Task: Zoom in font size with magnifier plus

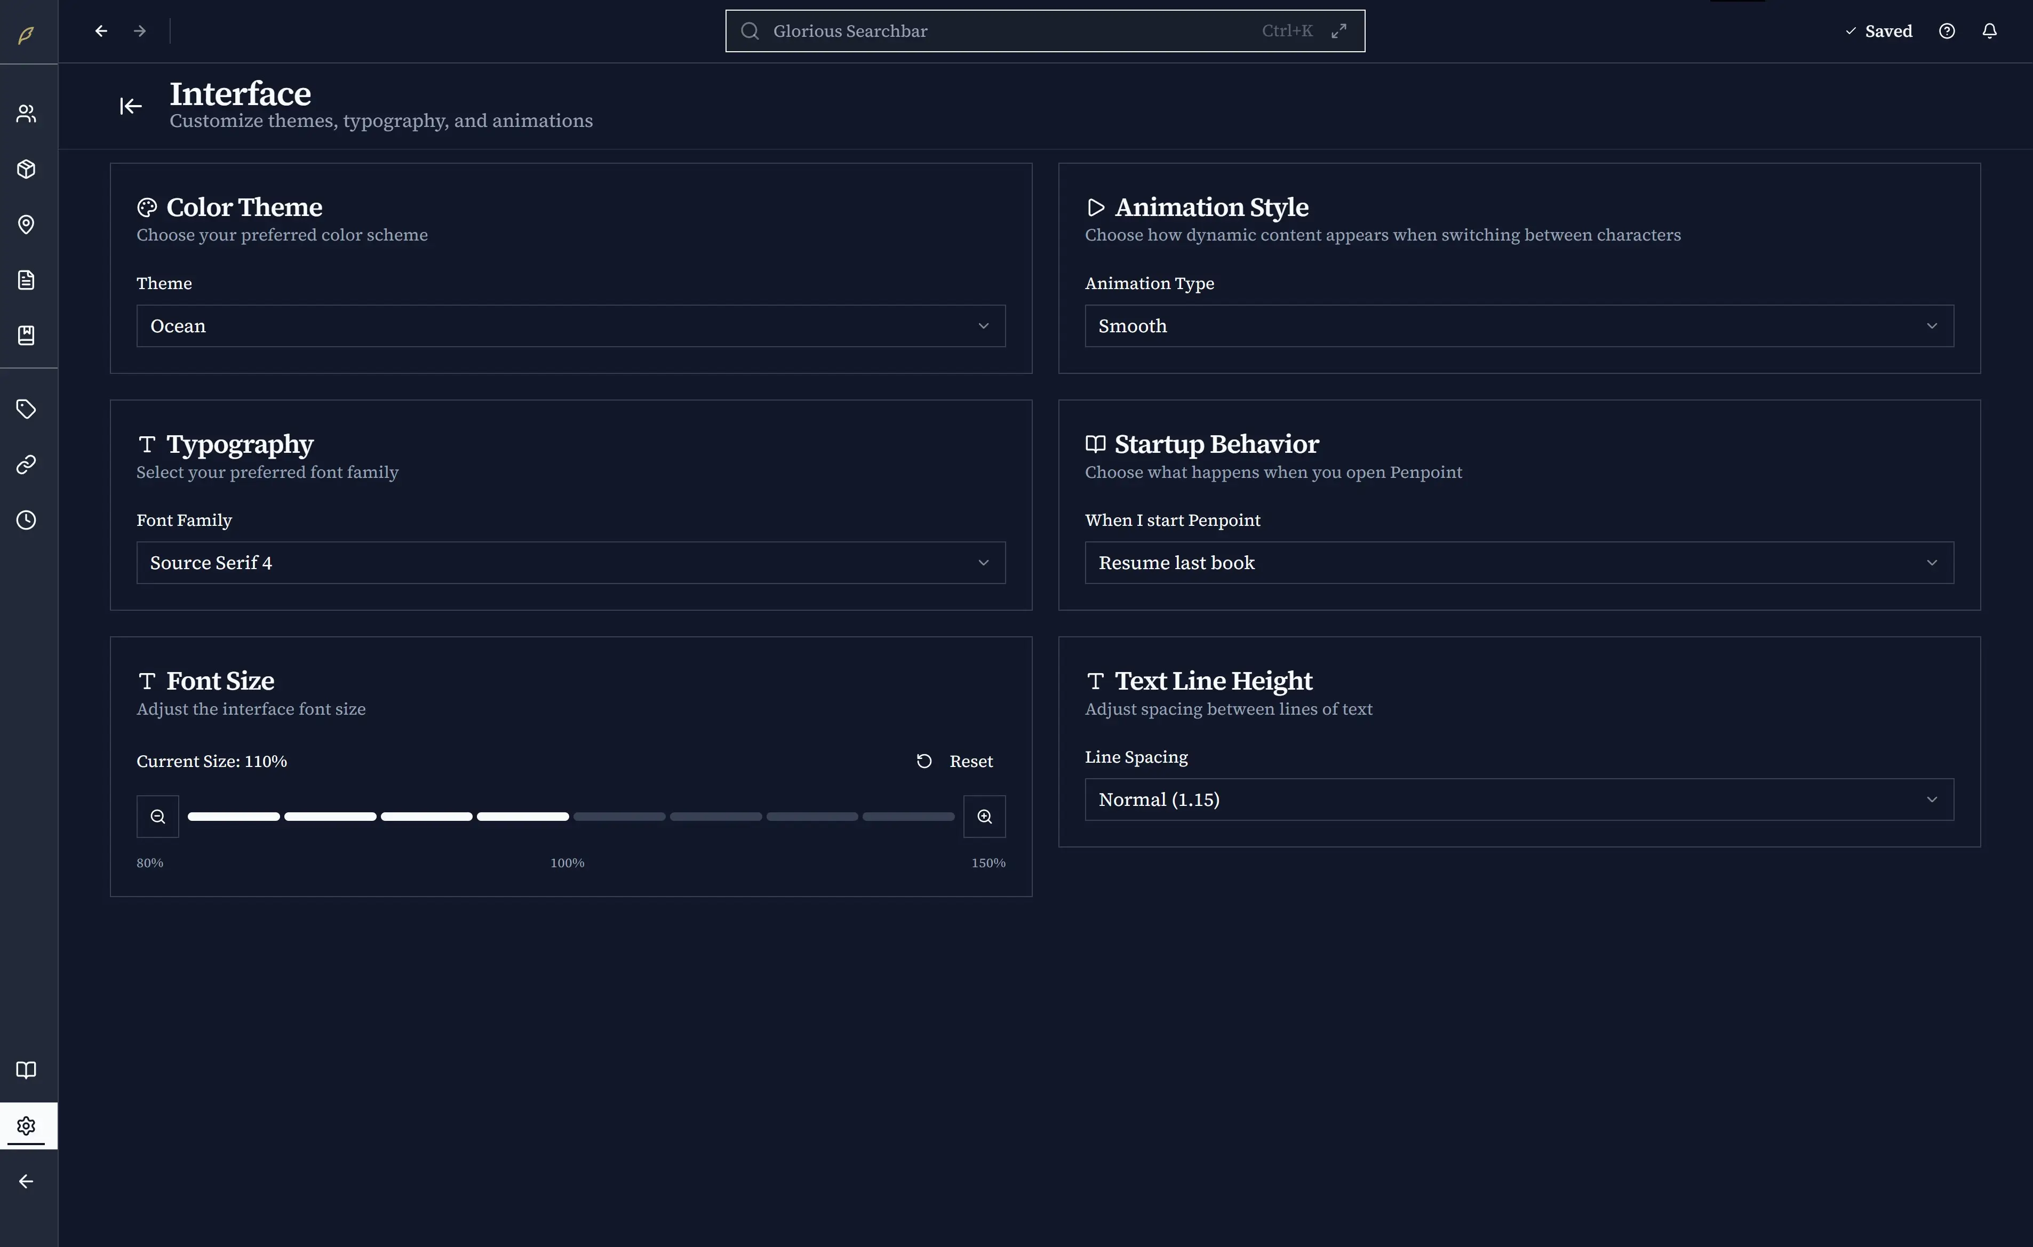Action: coord(984,816)
